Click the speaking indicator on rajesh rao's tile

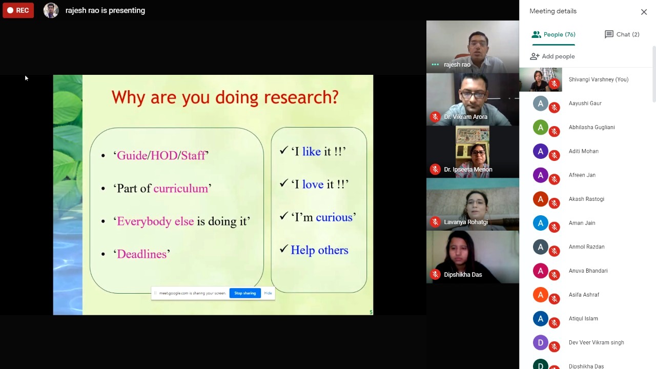[435, 65]
